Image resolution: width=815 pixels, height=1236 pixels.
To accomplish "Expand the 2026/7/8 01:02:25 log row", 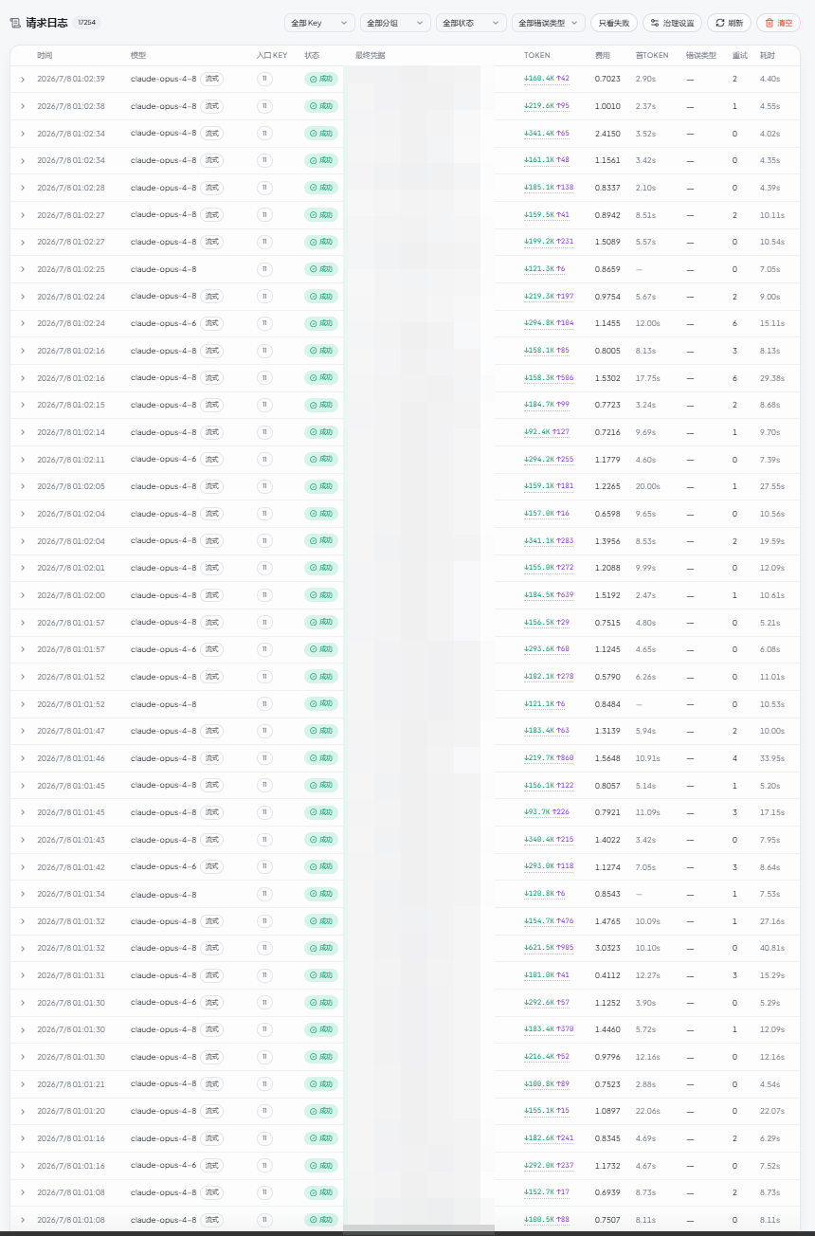I will coord(23,269).
